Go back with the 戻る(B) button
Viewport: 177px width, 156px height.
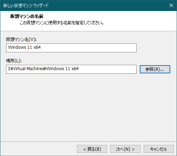tap(92, 149)
